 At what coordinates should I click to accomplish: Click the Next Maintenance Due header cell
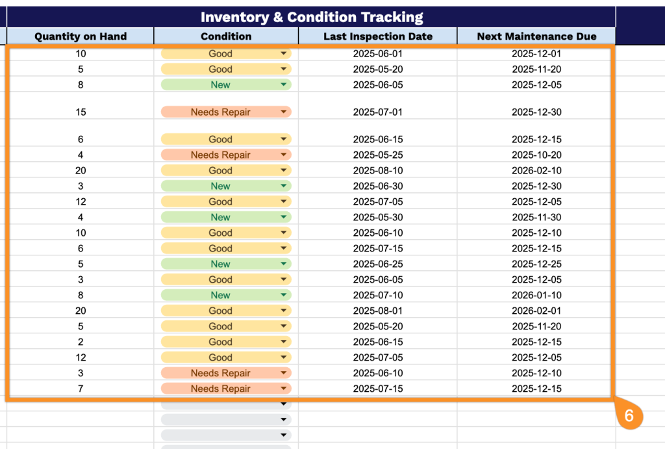[x=536, y=36]
